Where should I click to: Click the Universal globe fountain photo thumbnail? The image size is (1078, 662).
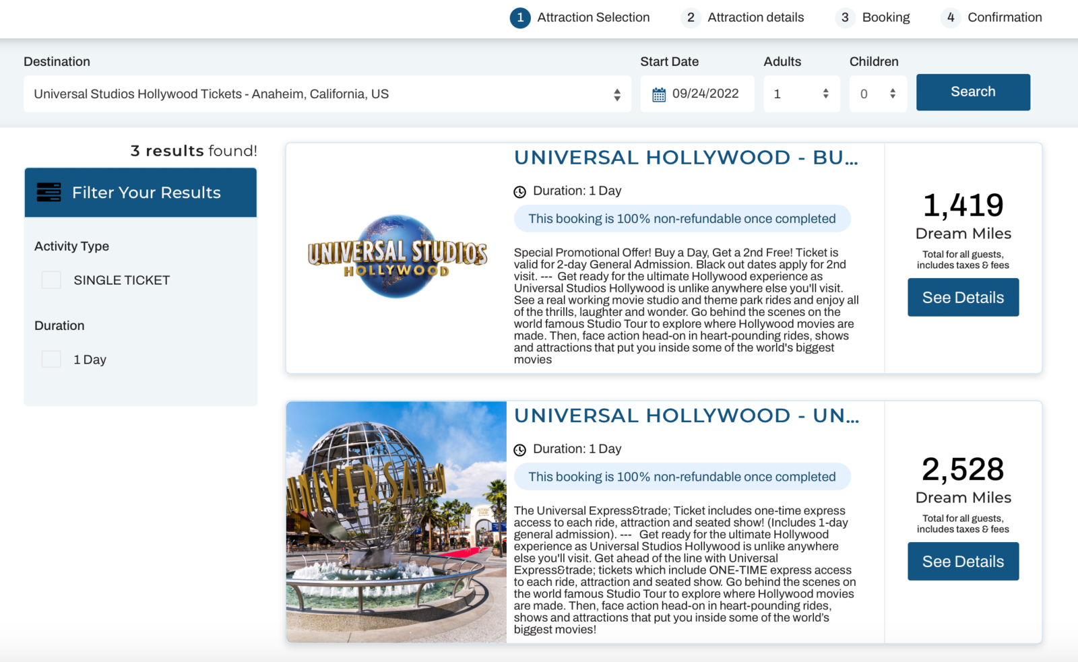396,521
